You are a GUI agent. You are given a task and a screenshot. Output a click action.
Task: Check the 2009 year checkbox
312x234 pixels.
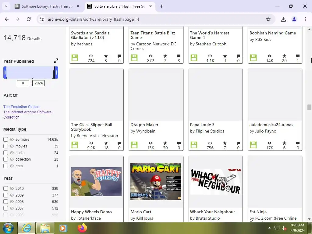pyautogui.click(x=5, y=195)
